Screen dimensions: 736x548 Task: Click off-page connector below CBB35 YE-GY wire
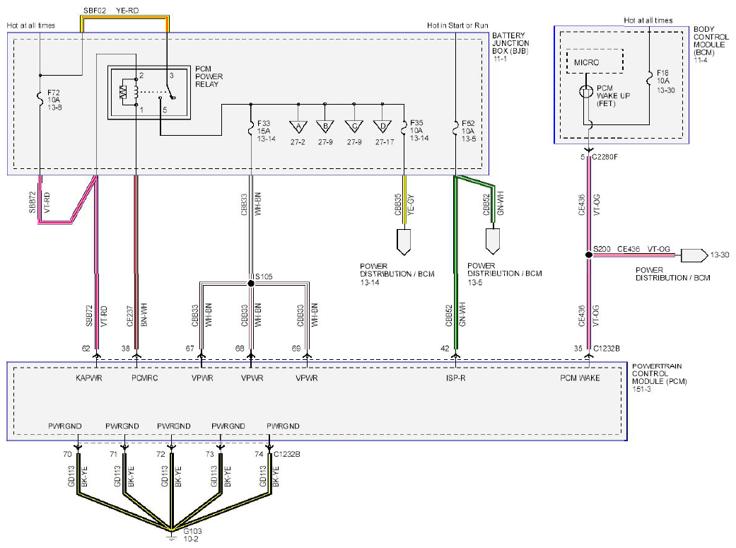[x=404, y=243]
